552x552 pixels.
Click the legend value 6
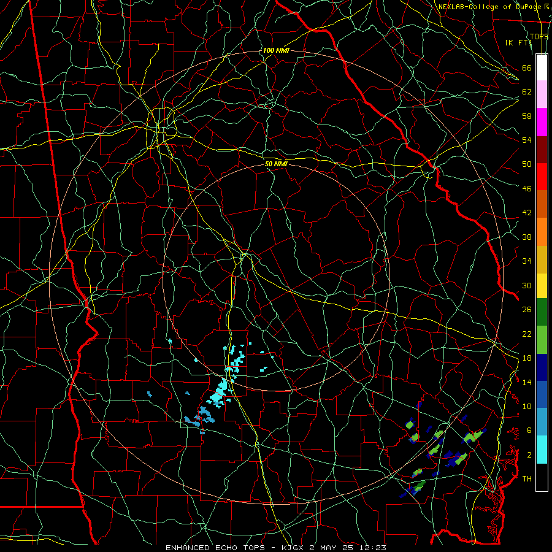point(529,431)
